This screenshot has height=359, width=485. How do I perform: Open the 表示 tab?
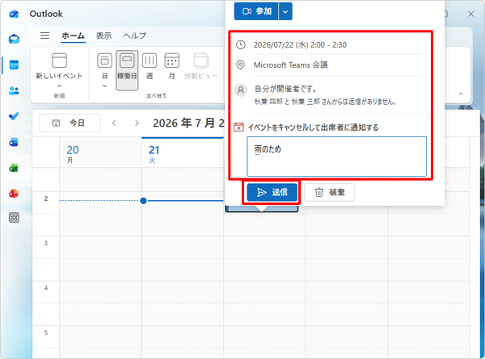point(103,35)
